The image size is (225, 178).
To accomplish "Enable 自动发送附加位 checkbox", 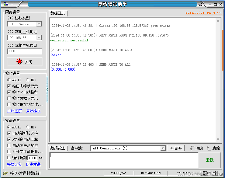I will [9, 145].
